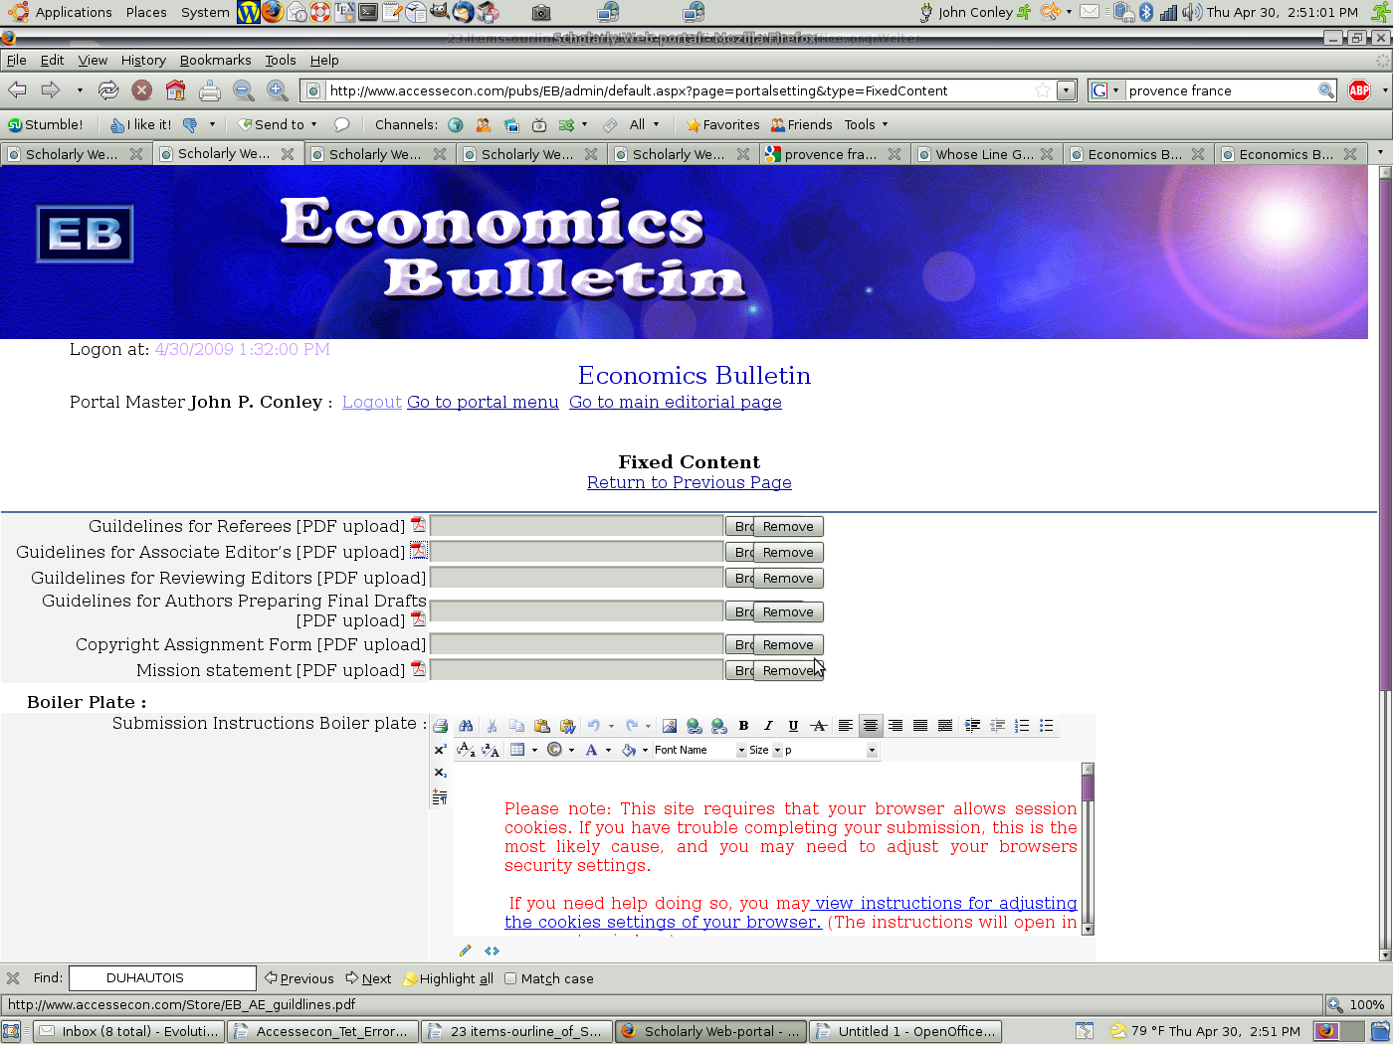The width and height of the screenshot is (1393, 1044).
Task: Toggle the Align Center button
Action: [x=871, y=726]
